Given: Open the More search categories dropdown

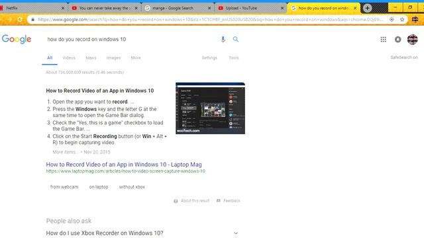Looking at the screenshot, I should pyautogui.click(x=136, y=58).
